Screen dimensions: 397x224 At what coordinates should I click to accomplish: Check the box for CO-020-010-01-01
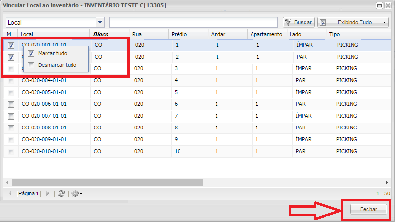tap(11, 152)
